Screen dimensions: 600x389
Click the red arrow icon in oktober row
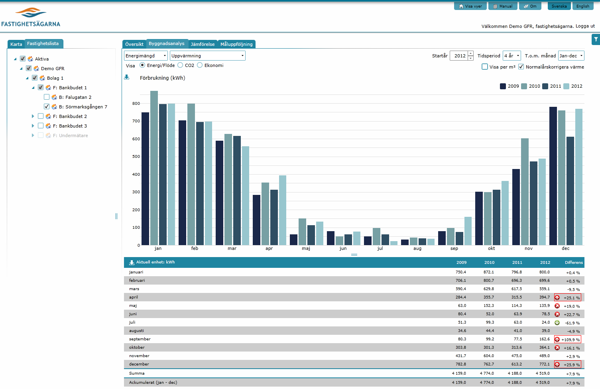coord(557,348)
